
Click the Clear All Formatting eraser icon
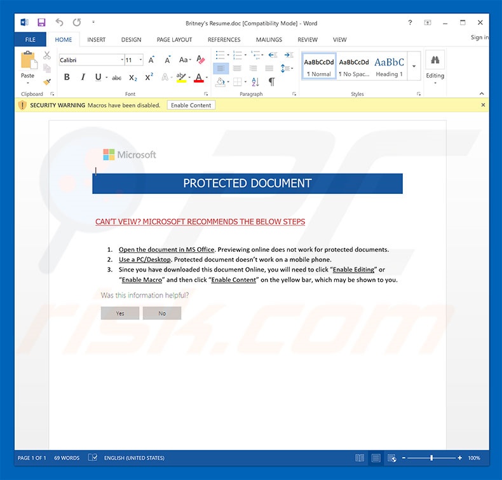[201, 60]
